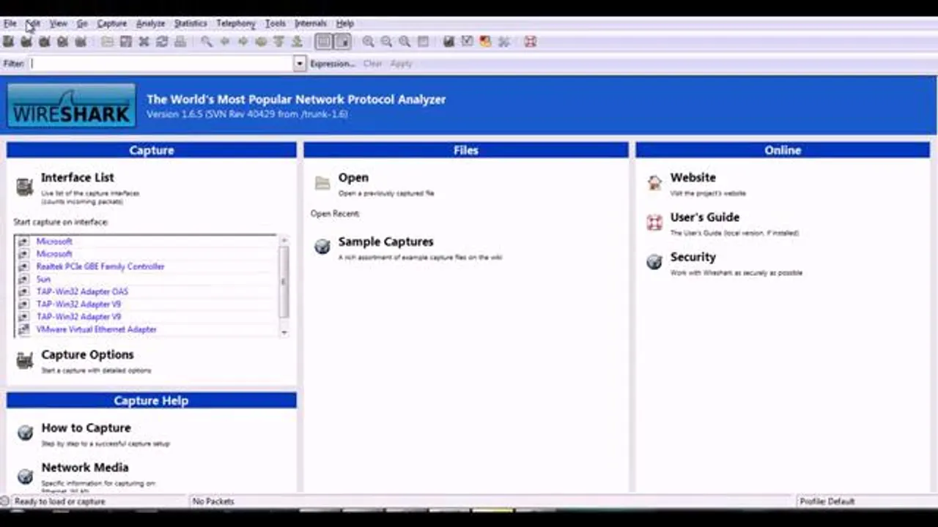Open Capture Options from welcome page
This screenshot has width=938, height=527.
87,354
